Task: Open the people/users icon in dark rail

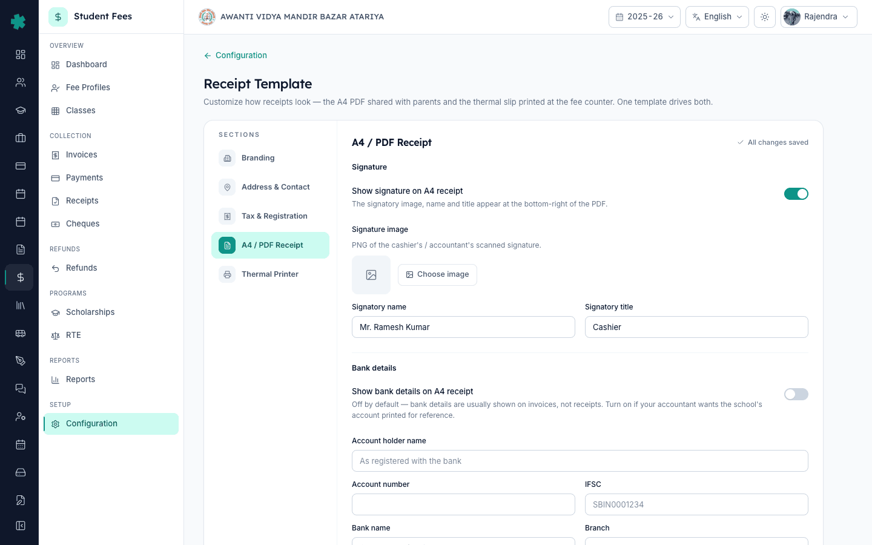Action: click(20, 82)
